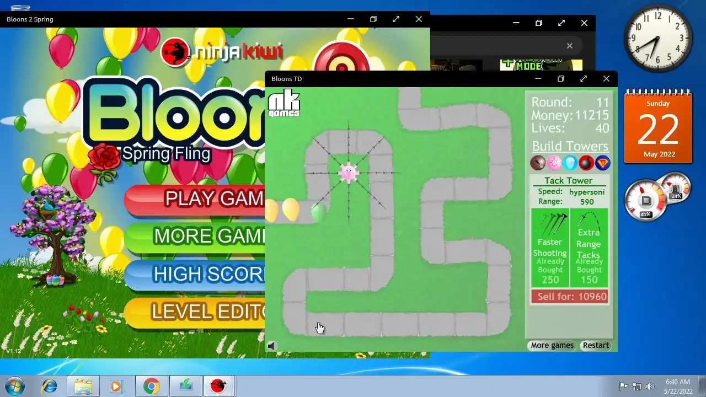706x397 pixels.
Task: Click the Money value 11215
Action: 592,115
